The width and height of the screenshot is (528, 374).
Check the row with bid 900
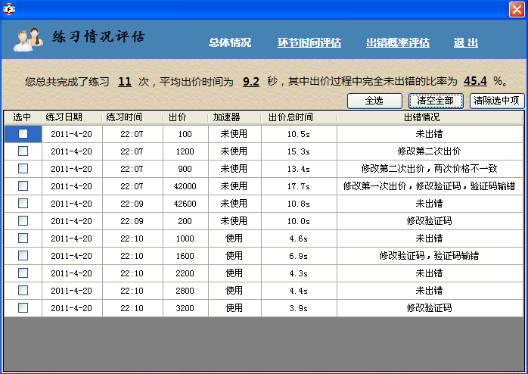coord(23,169)
